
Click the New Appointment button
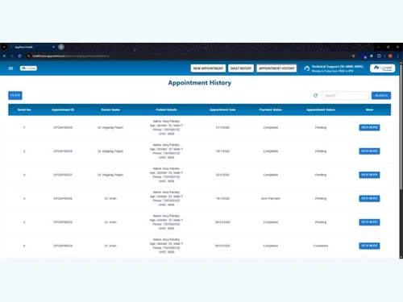click(208, 68)
